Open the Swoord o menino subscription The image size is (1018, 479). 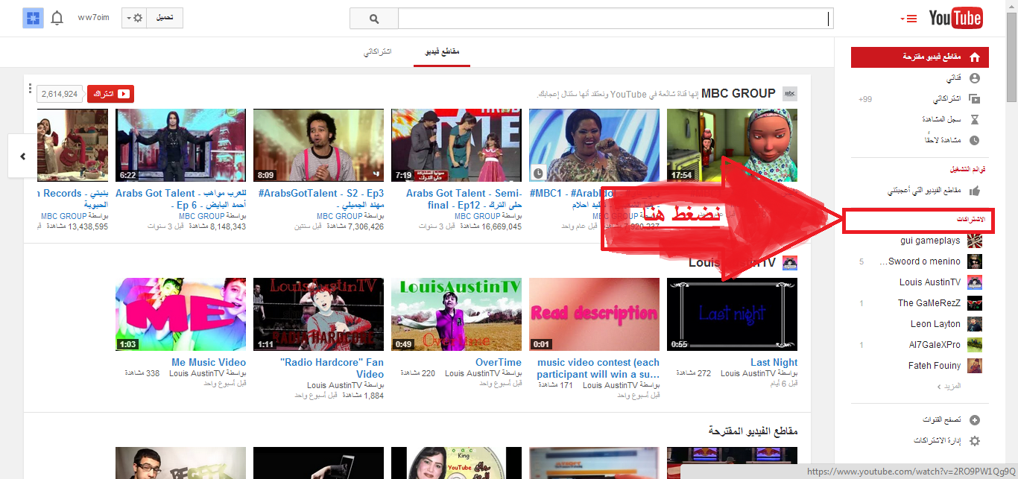(920, 261)
